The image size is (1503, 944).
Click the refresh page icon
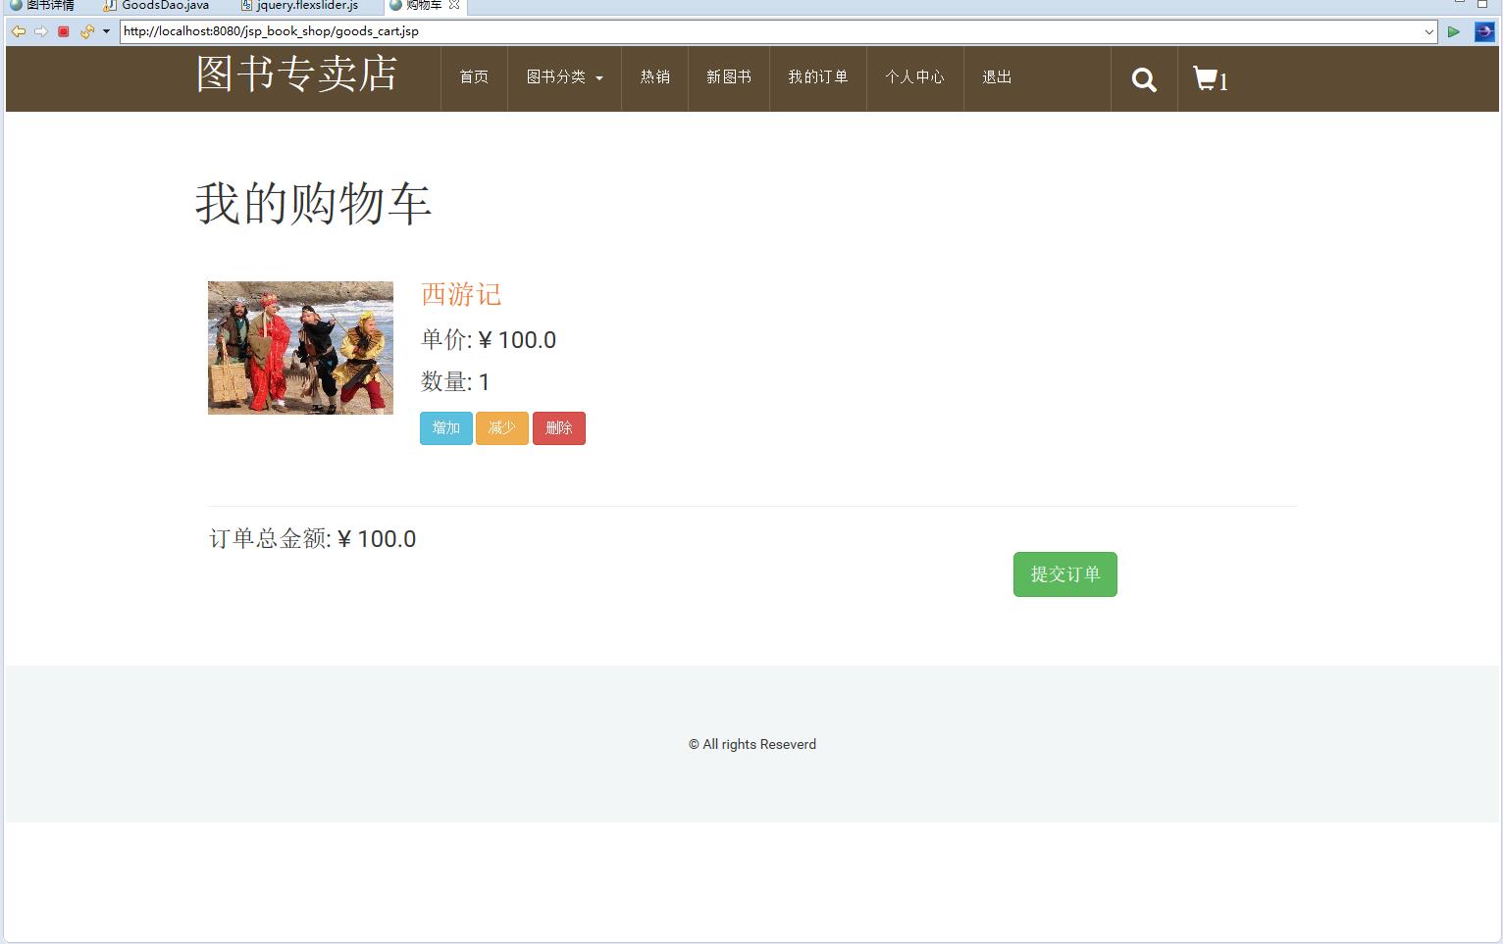coord(87,31)
